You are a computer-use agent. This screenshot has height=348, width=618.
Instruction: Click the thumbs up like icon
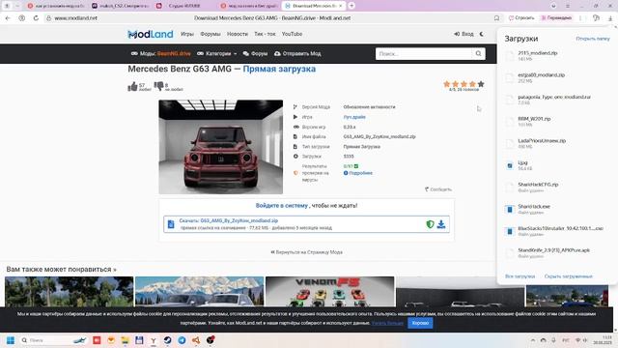(132, 86)
